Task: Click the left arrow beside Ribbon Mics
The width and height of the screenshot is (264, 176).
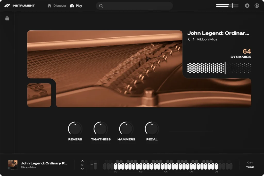Action: coord(189,39)
